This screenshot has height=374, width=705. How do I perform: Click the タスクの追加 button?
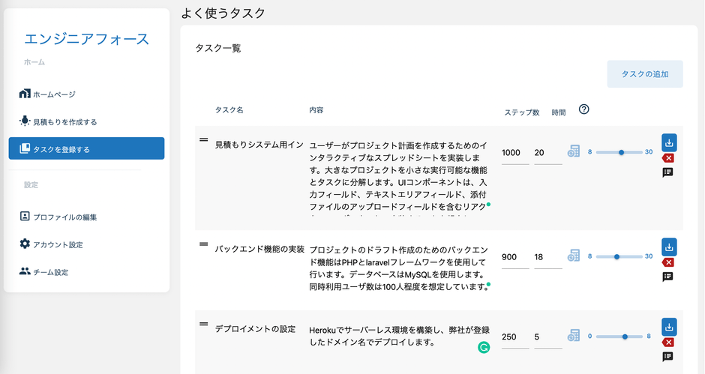click(x=644, y=74)
